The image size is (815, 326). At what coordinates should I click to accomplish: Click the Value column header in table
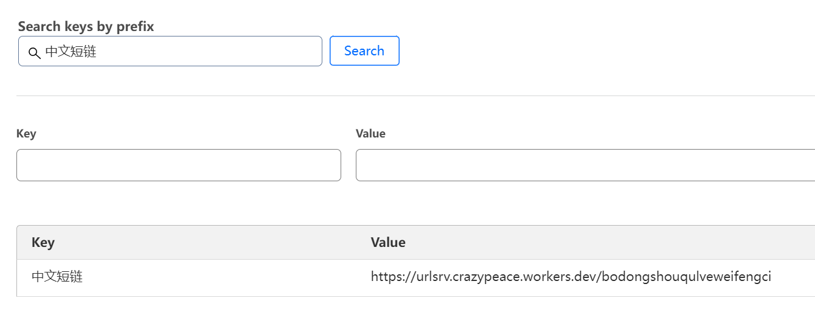click(388, 242)
